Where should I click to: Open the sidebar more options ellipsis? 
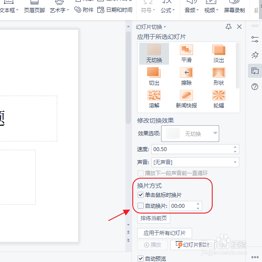[x=255, y=257]
